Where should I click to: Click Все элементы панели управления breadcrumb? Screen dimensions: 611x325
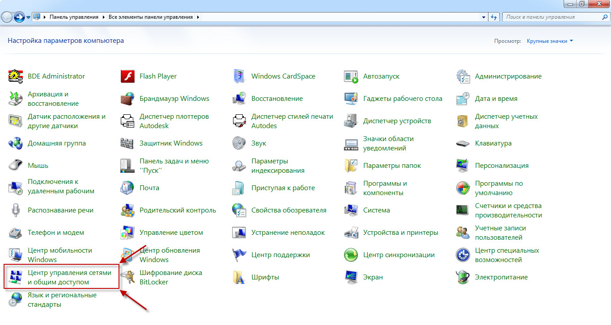(x=150, y=17)
